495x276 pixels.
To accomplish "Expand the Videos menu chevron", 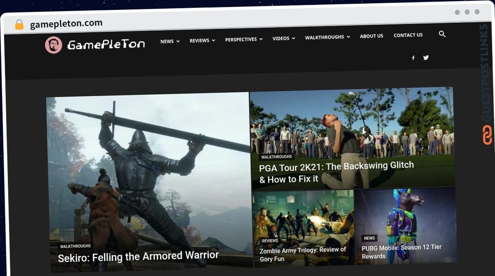I will (x=293, y=38).
